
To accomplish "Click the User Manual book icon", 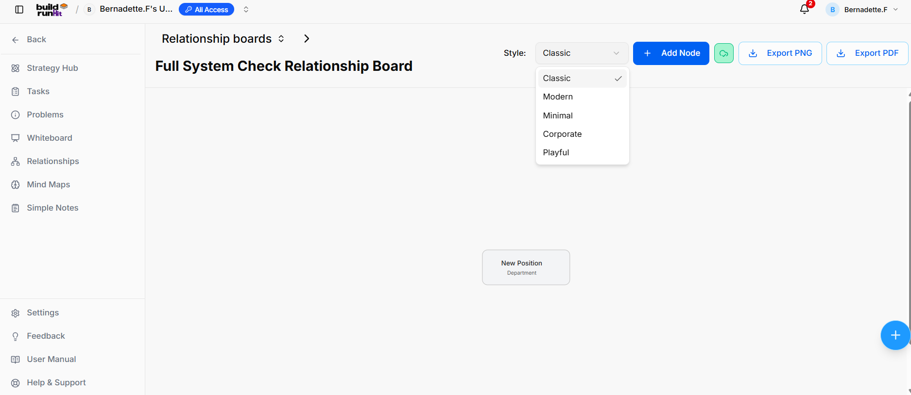I will [16, 360].
